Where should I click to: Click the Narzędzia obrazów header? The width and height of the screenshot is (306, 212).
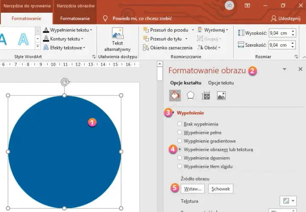pyautogui.click(x=76, y=6)
